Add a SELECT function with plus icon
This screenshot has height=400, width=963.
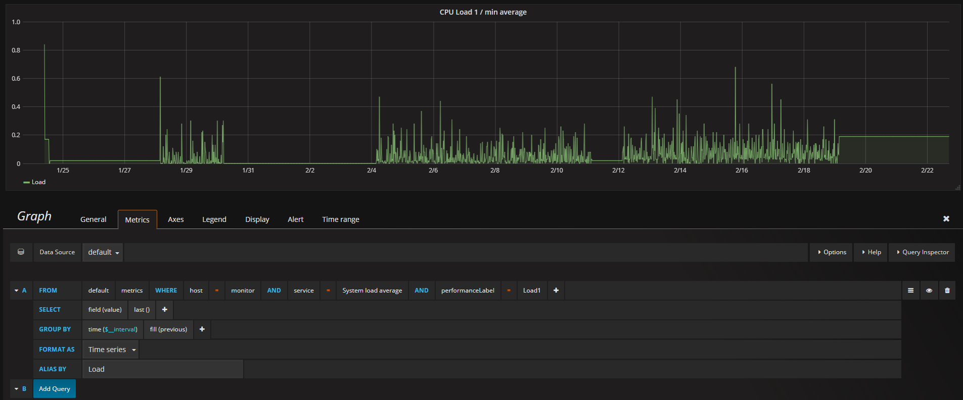(165, 310)
